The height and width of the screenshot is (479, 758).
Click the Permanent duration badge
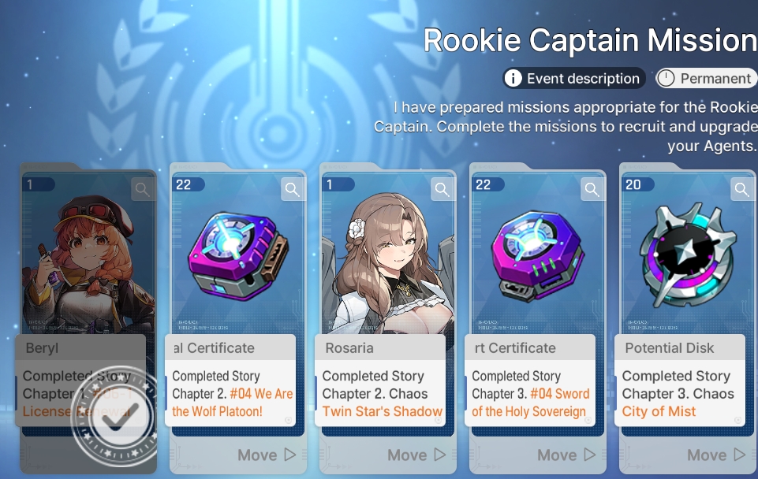coord(707,78)
